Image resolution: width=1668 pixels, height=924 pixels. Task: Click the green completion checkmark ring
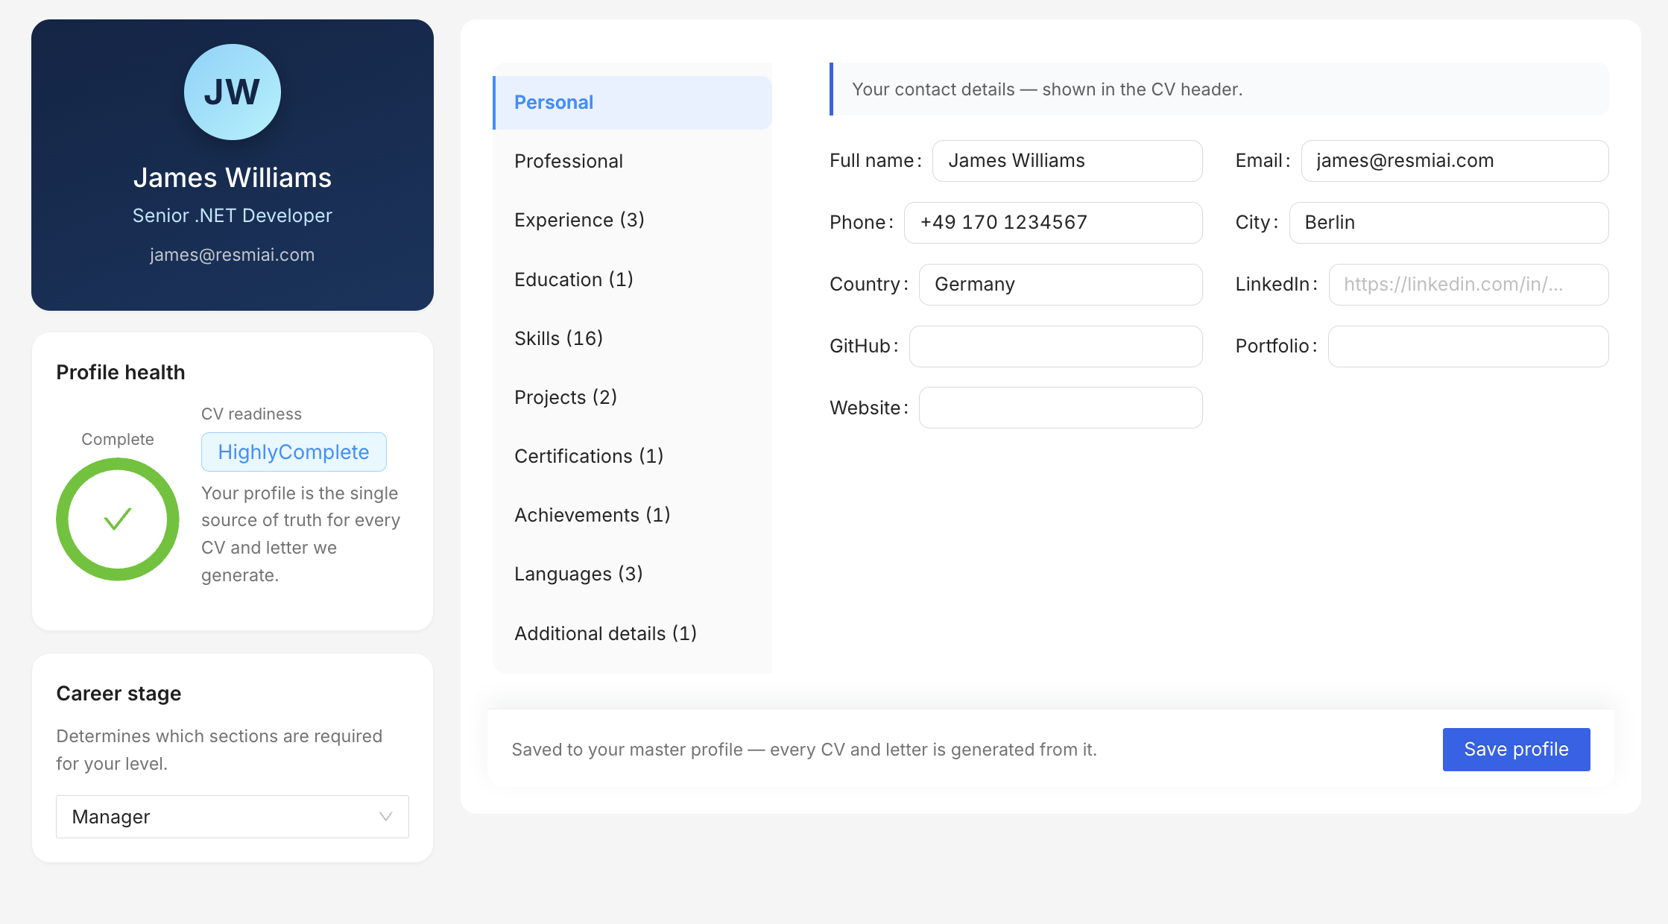[x=118, y=519]
